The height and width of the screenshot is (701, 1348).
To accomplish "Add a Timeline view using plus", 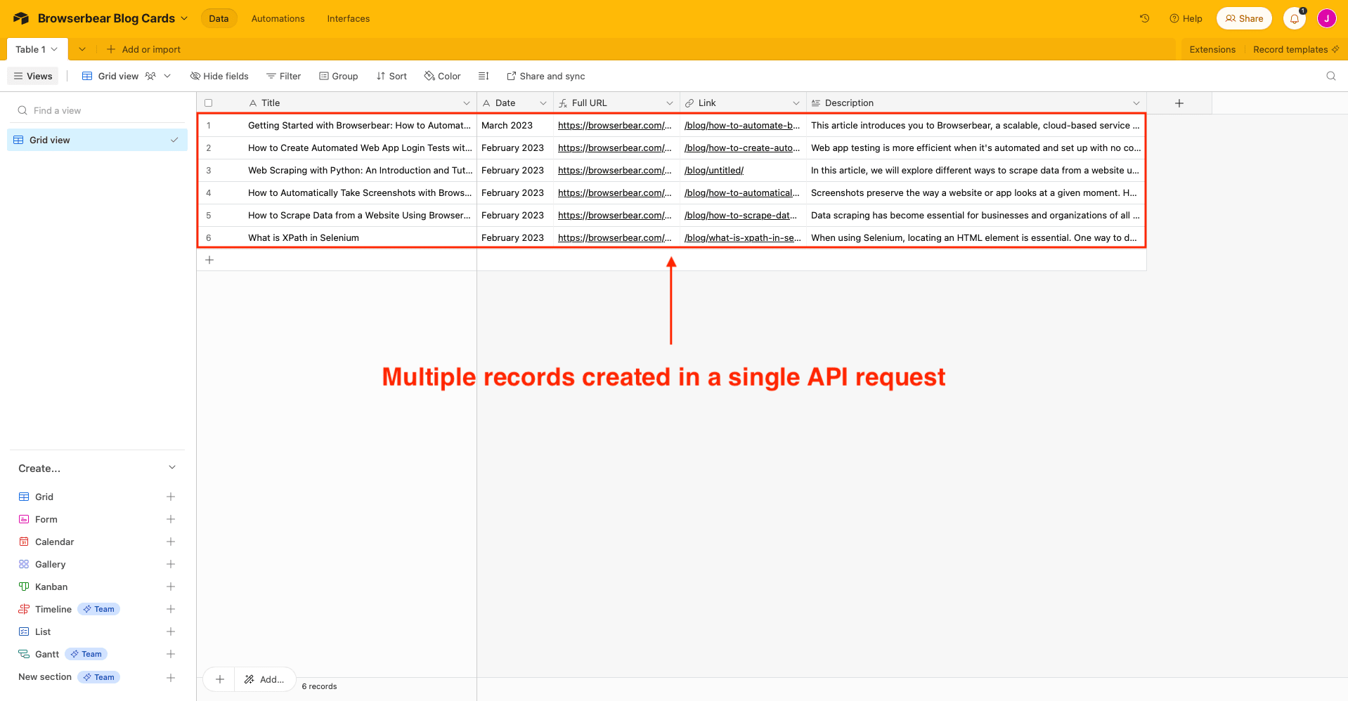I will click(171, 609).
